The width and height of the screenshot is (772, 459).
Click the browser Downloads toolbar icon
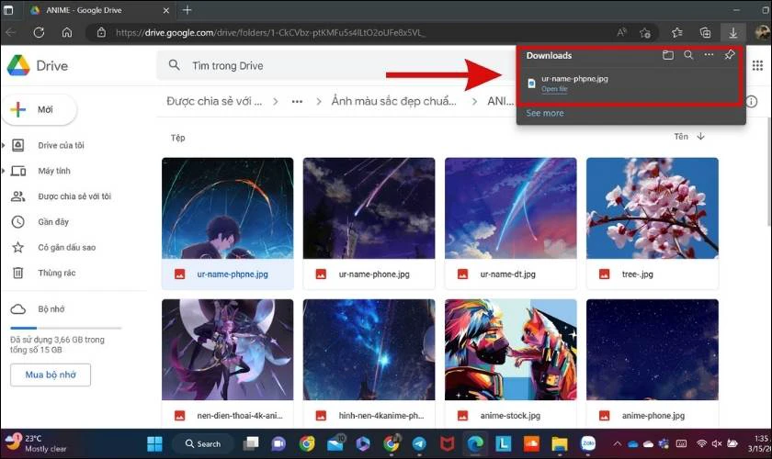(732, 33)
